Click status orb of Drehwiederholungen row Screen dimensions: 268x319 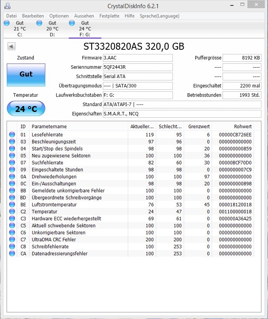12,176
